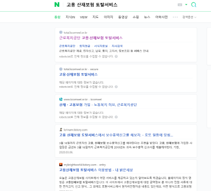Show more tabs with the ellipsis

click(x=175, y=17)
